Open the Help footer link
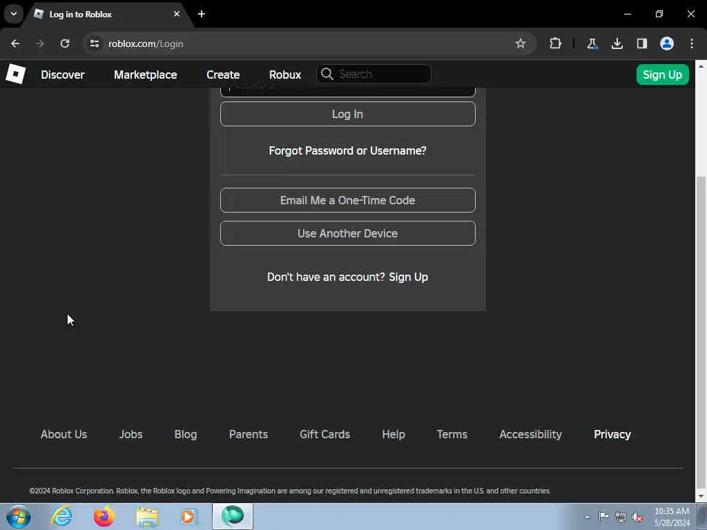The image size is (707, 530). pyautogui.click(x=394, y=434)
